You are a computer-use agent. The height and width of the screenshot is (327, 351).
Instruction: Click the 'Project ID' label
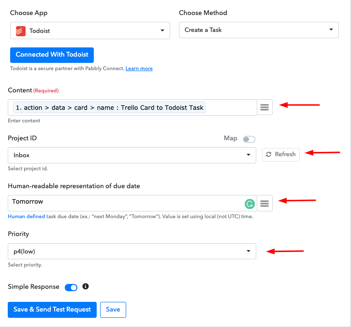coord(22,138)
